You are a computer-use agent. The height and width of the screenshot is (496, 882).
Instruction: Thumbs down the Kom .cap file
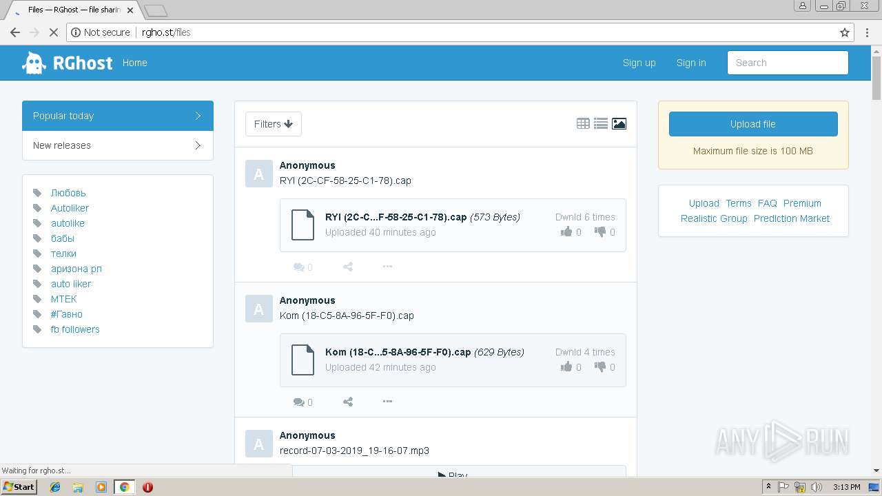click(x=600, y=367)
